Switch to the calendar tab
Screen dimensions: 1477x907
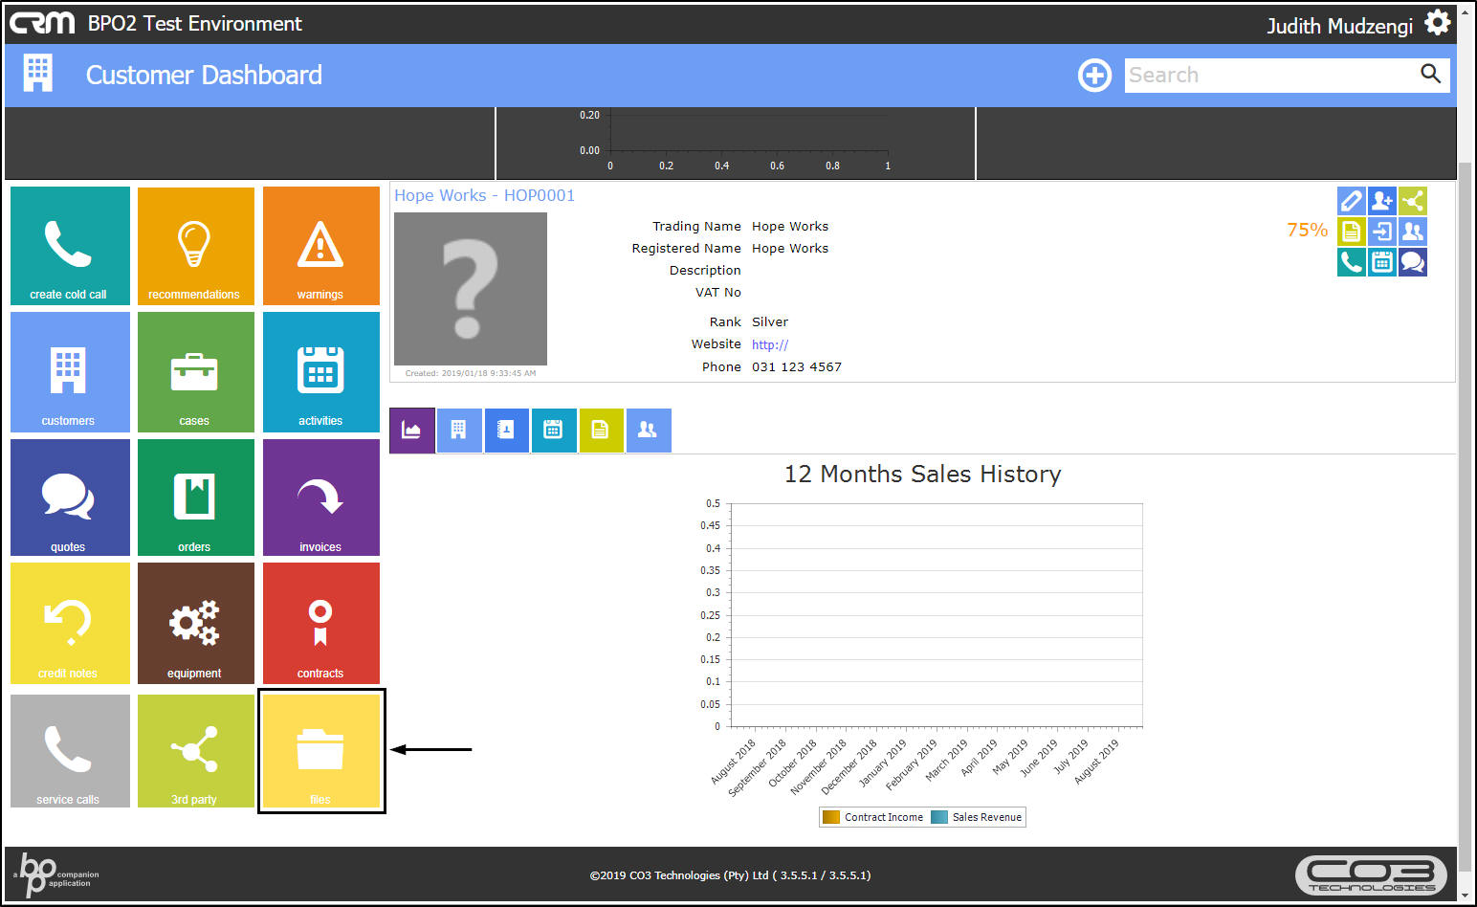pos(554,431)
